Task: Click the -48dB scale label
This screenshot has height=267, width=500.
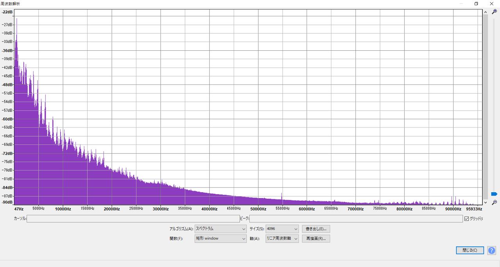Action: point(7,85)
